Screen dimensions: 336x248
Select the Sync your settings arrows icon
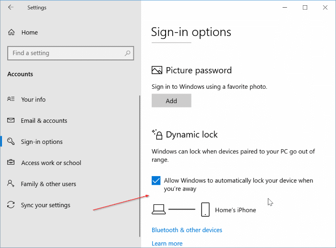pyautogui.click(x=11, y=205)
